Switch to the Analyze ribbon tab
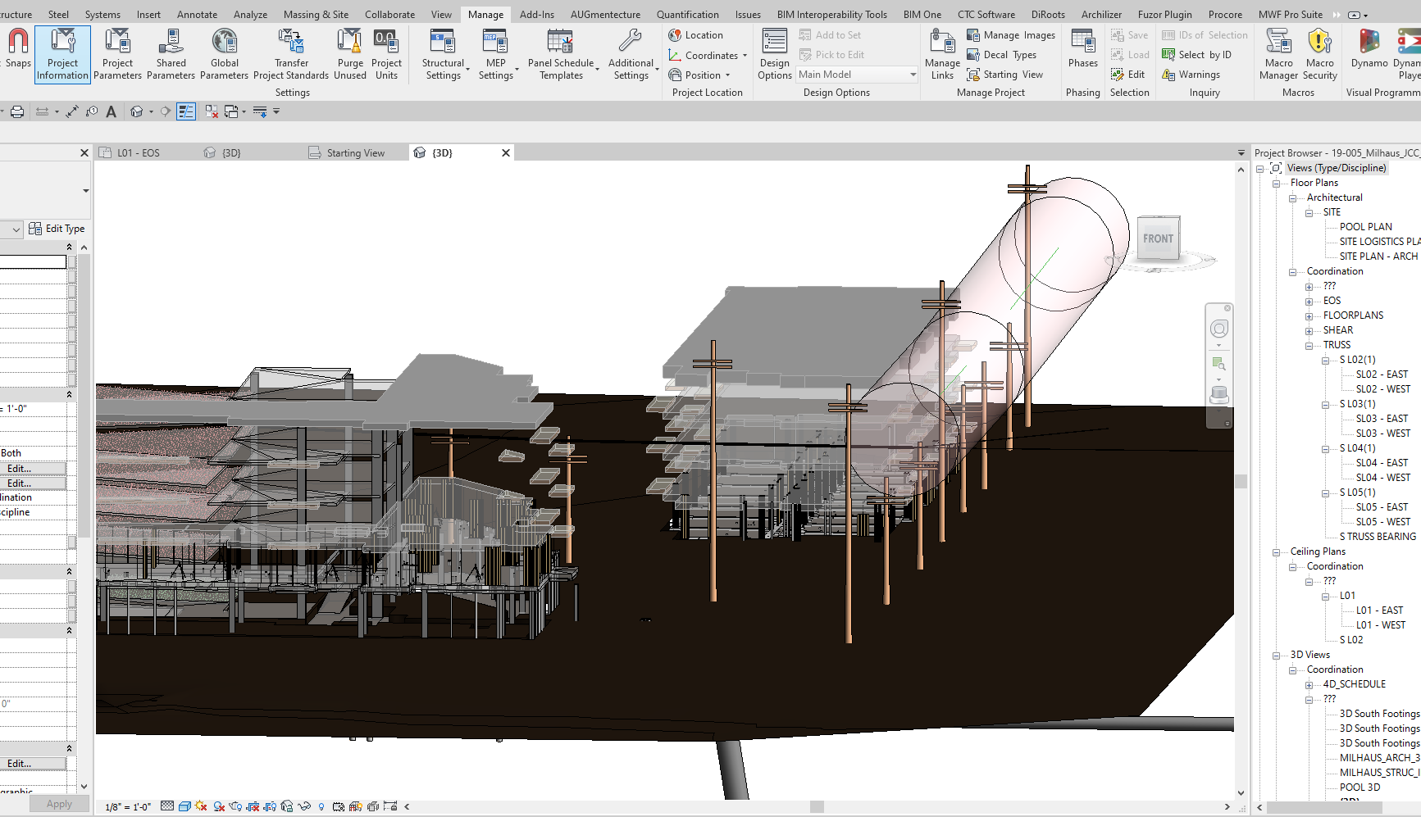The image size is (1421, 817). (x=250, y=15)
